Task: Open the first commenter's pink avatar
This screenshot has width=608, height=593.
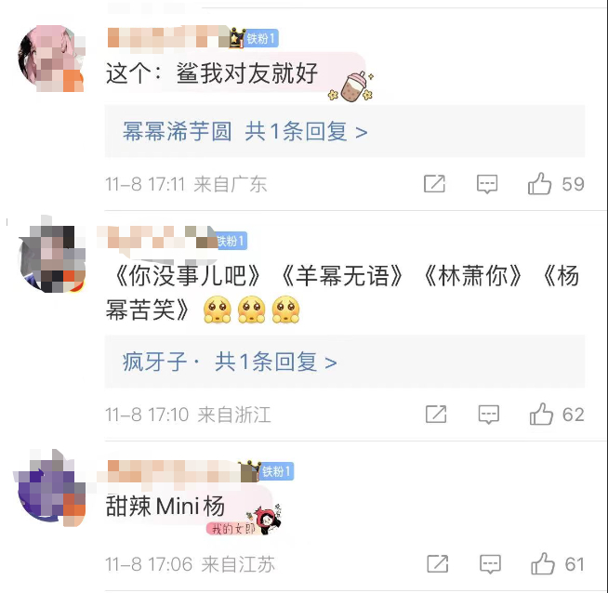Action: click(51, 59)
